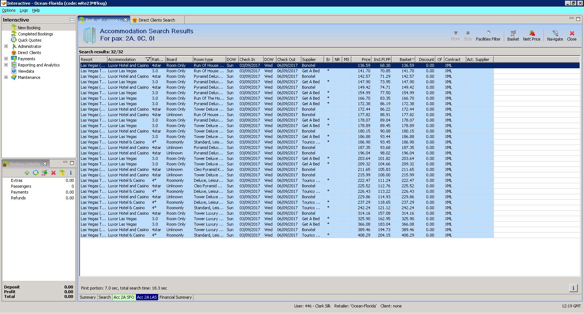
Task: Click the filter funnel on Accommodation column
Action: point(148,60)
